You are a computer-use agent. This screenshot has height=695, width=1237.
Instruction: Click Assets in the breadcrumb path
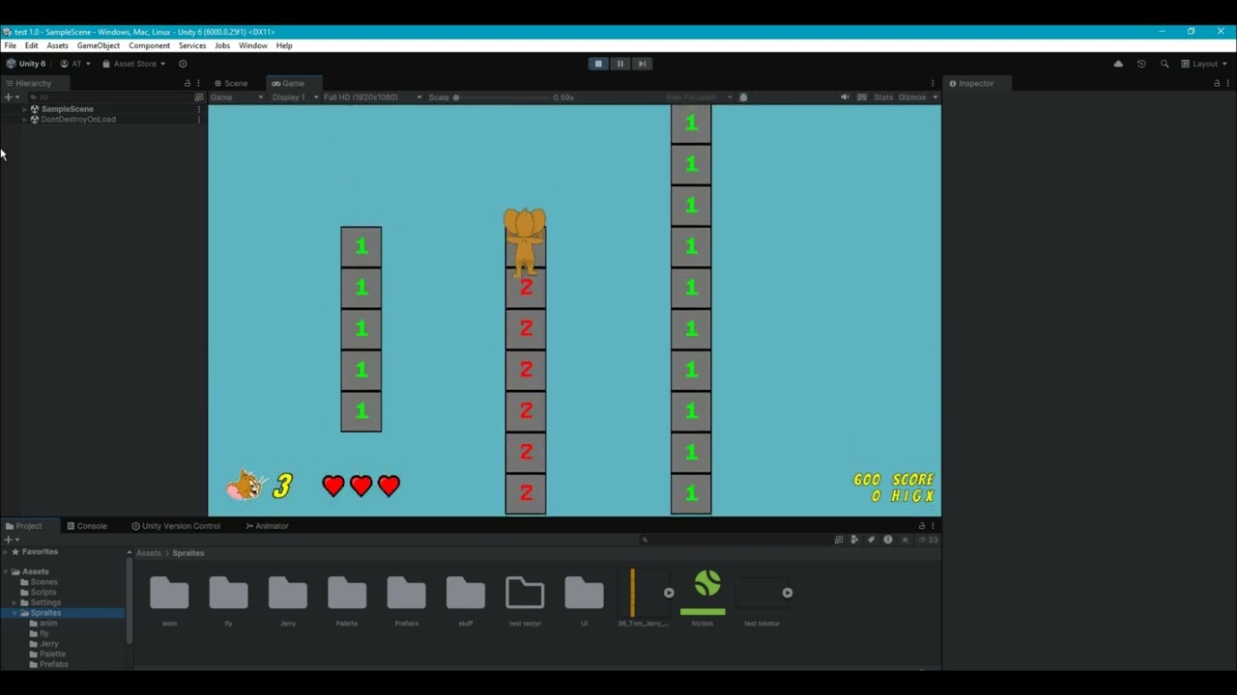click(149, 553)
